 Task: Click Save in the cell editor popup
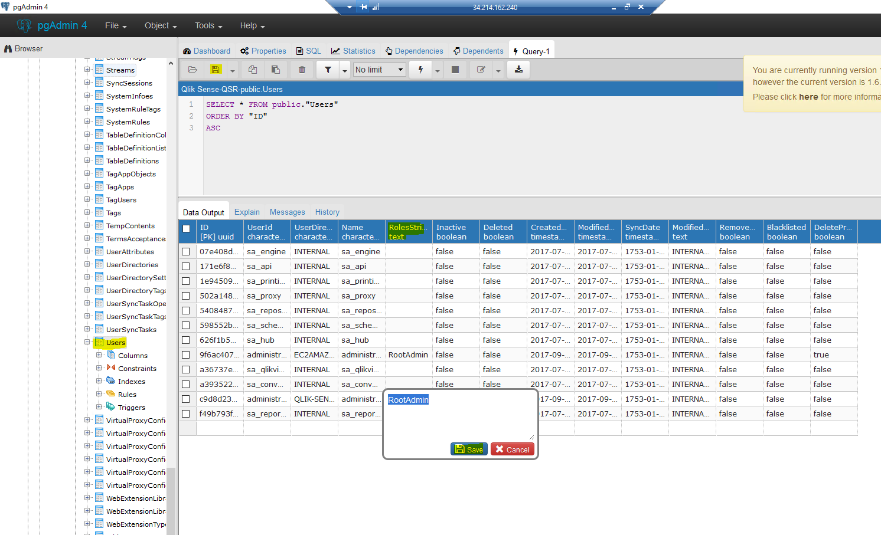tap(469, 449)
